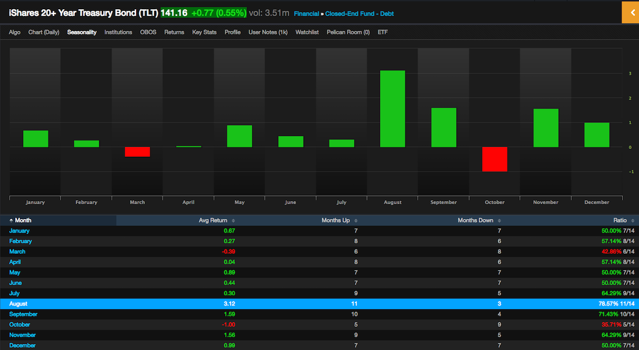The width and height of the screenshot is (639, 350).
Task: Click November average return 1.56
Action: pyautogui.click(x=230, y=335)
